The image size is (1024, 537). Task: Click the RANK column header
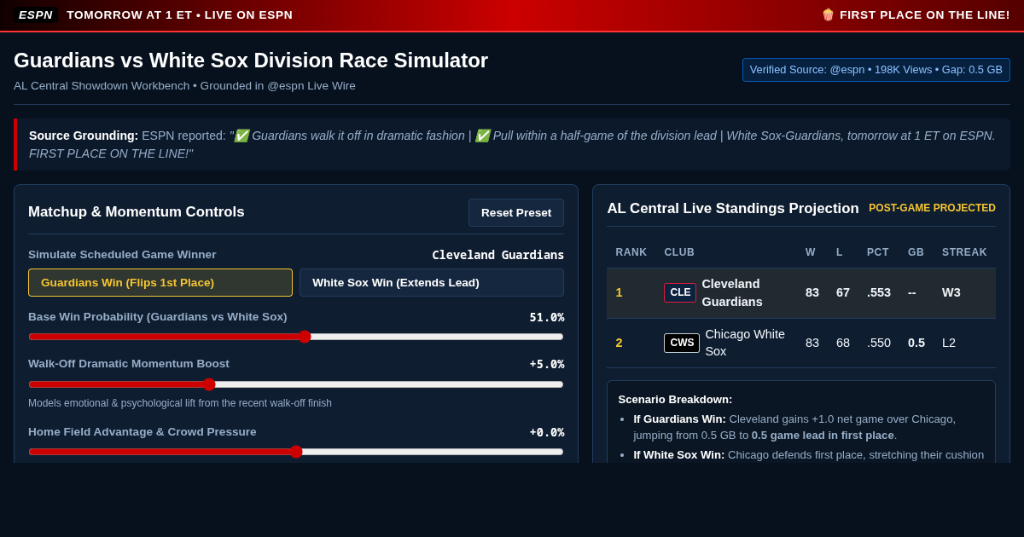pos(631,252)
